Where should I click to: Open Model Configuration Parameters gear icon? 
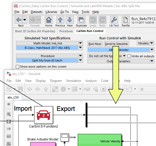(x=63, y=89)
